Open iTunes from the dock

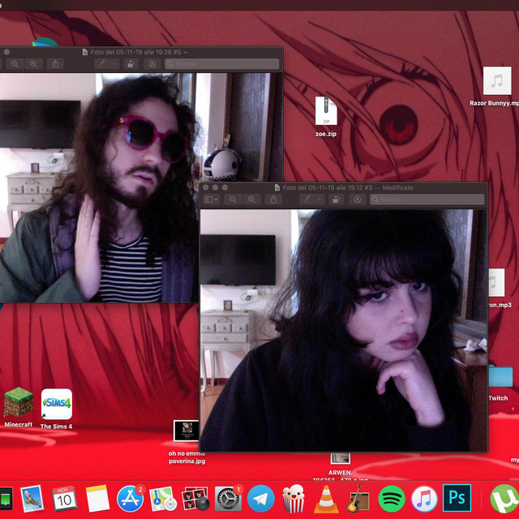tap(424, 499)
